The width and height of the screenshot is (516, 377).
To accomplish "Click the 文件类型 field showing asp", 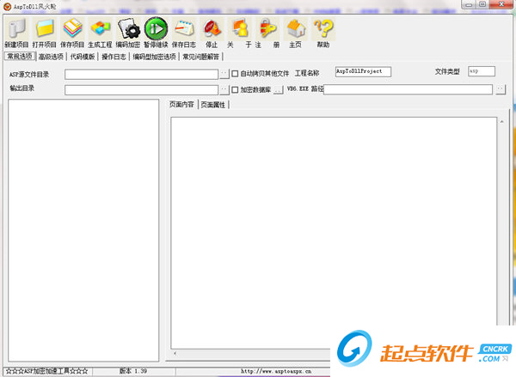I will click(x=482, y=71).
